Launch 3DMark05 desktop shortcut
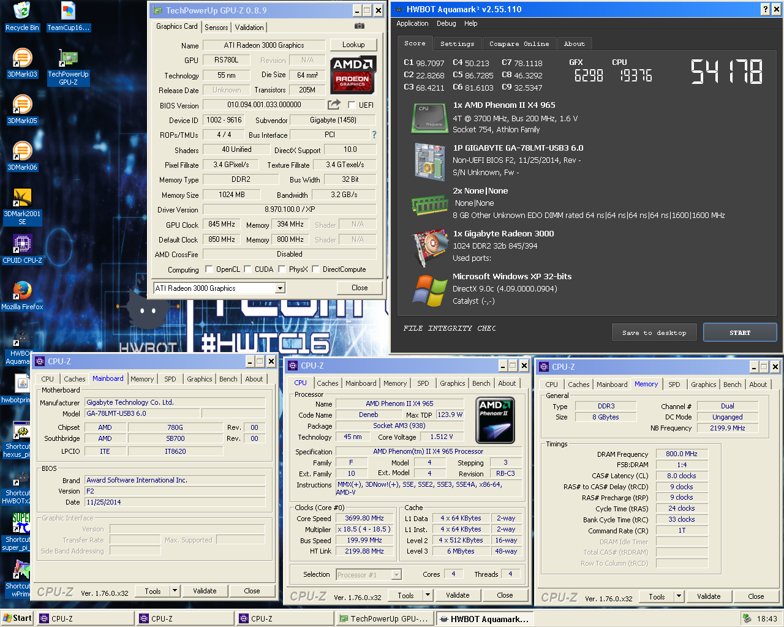 tap(22, 110)
